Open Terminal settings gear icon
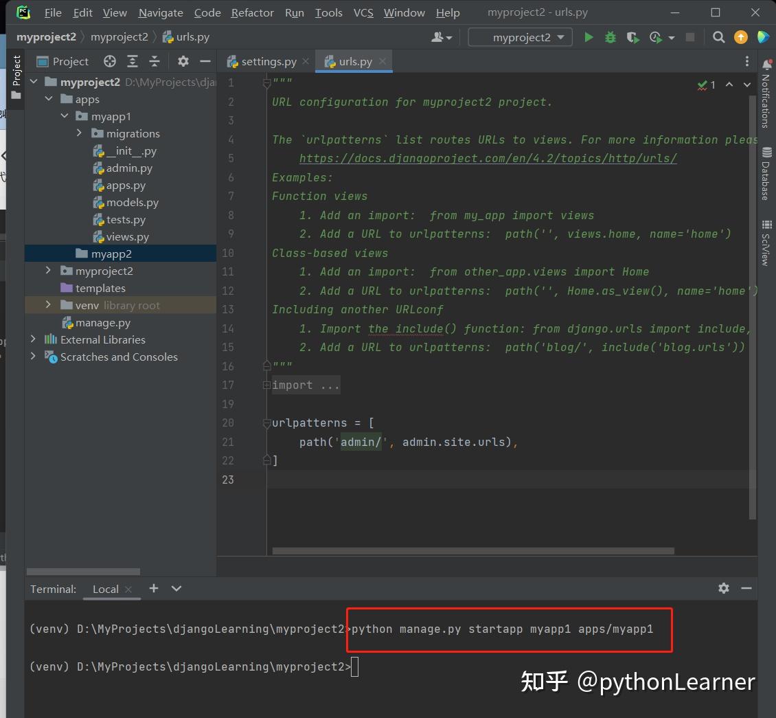 (724, 588)
